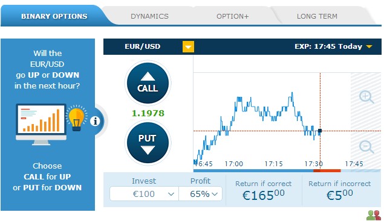Click the current price marker on chart

(x=319, y=131)
